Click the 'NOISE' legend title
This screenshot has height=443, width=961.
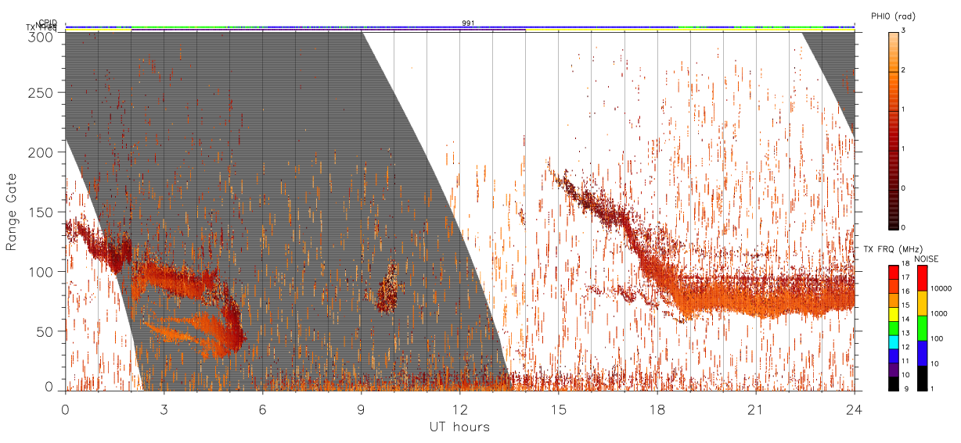pyautogui.click(x=927, y=258)
